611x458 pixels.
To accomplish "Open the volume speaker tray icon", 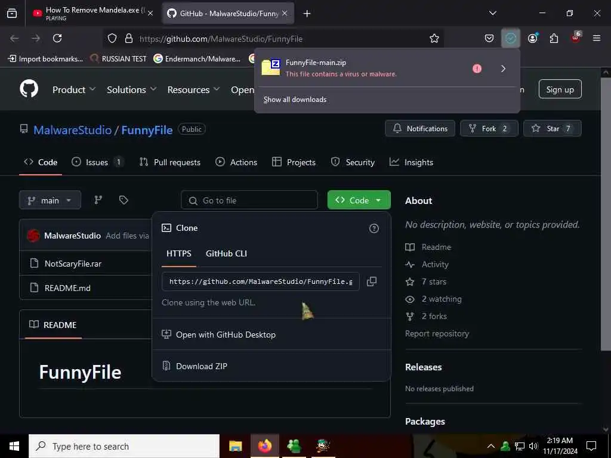I will click(x=533, y=446).
